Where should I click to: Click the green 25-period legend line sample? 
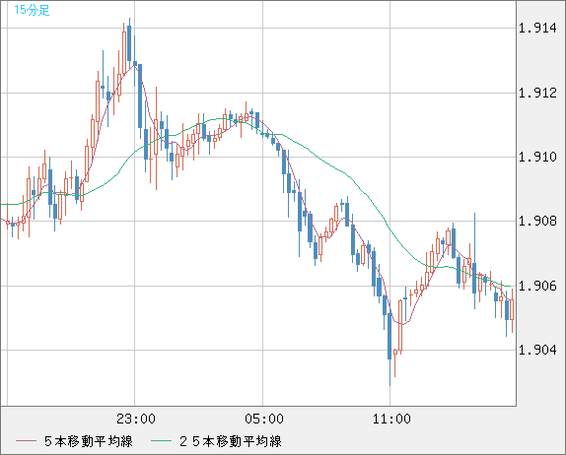[x=161, y=441]
